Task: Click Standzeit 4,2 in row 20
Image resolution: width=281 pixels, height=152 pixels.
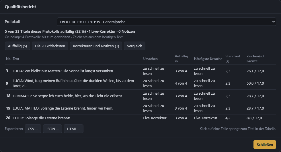Action: click(x=228, y=118)
